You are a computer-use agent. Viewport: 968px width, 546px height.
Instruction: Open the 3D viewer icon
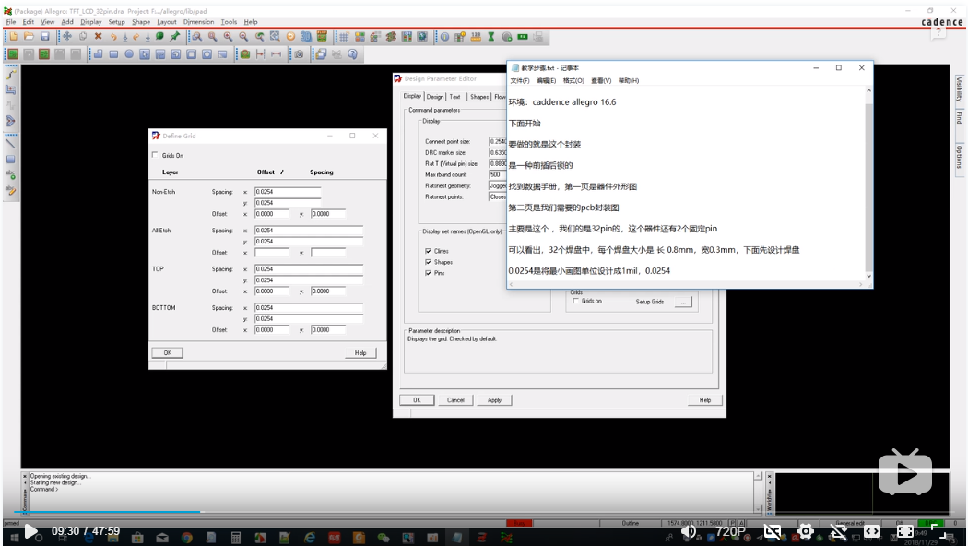[x=305, y=37]
